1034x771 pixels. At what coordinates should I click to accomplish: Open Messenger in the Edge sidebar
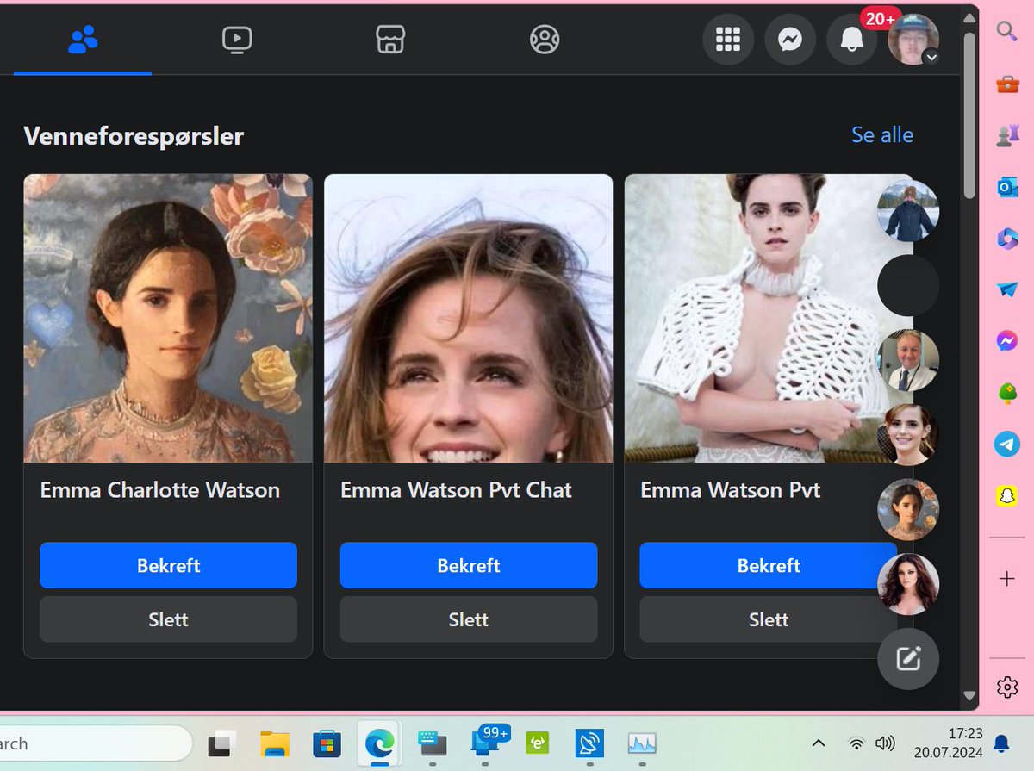pos(1006,341)
